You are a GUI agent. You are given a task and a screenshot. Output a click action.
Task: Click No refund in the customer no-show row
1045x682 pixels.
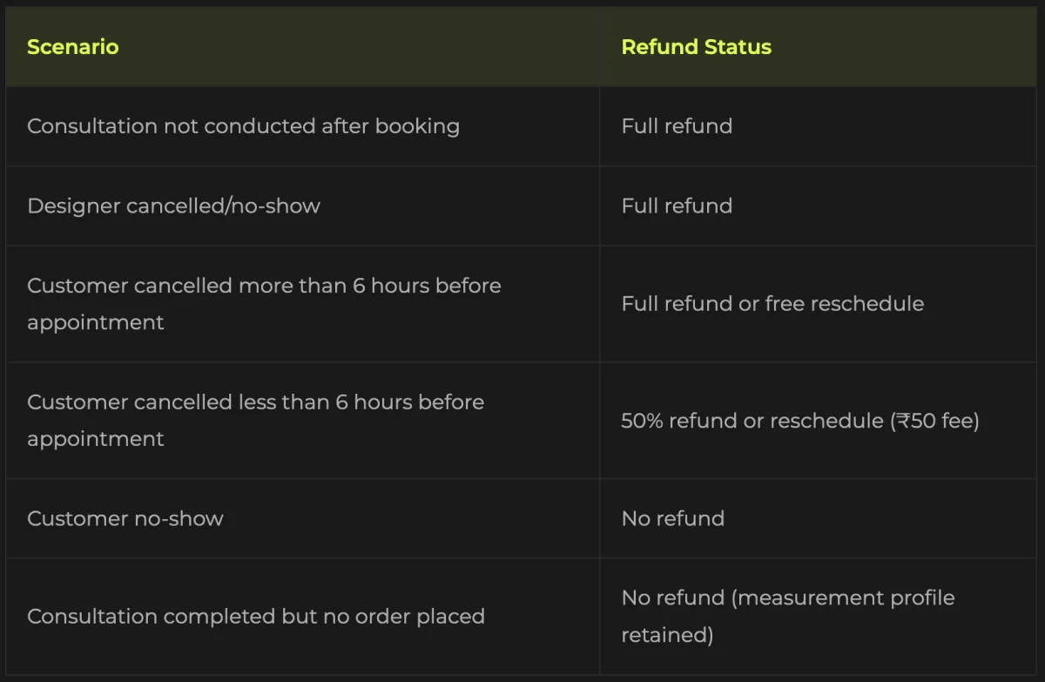672,519
